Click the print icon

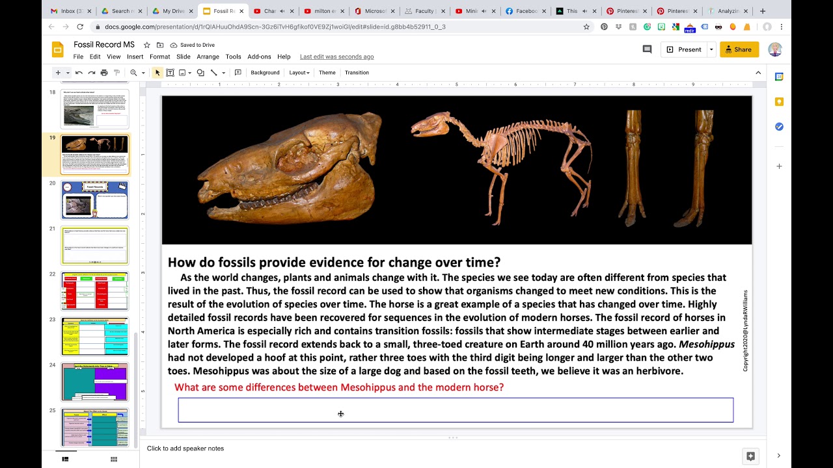[x=104, y=72]
